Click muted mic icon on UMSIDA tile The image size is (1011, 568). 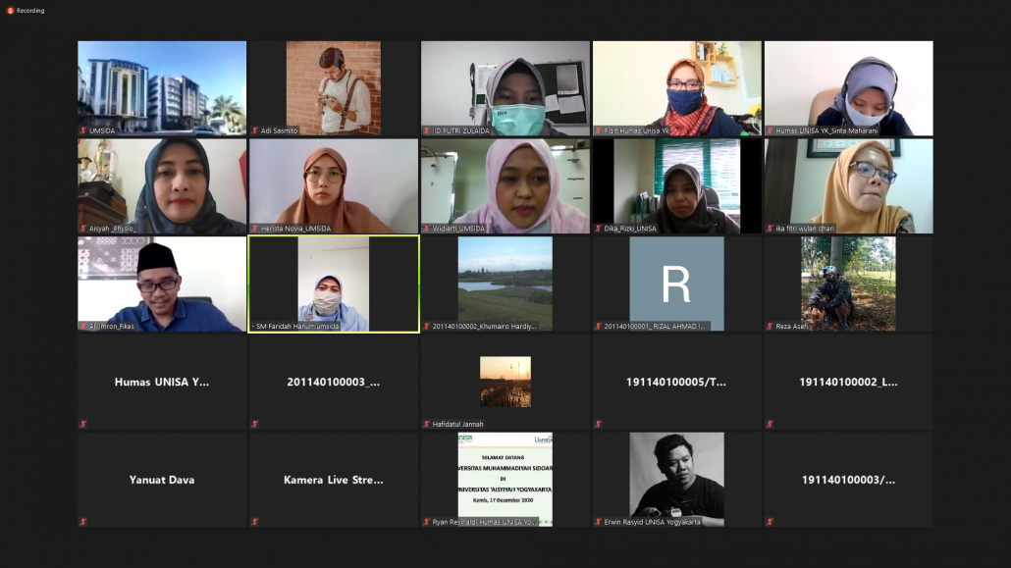tap(83, 130)
